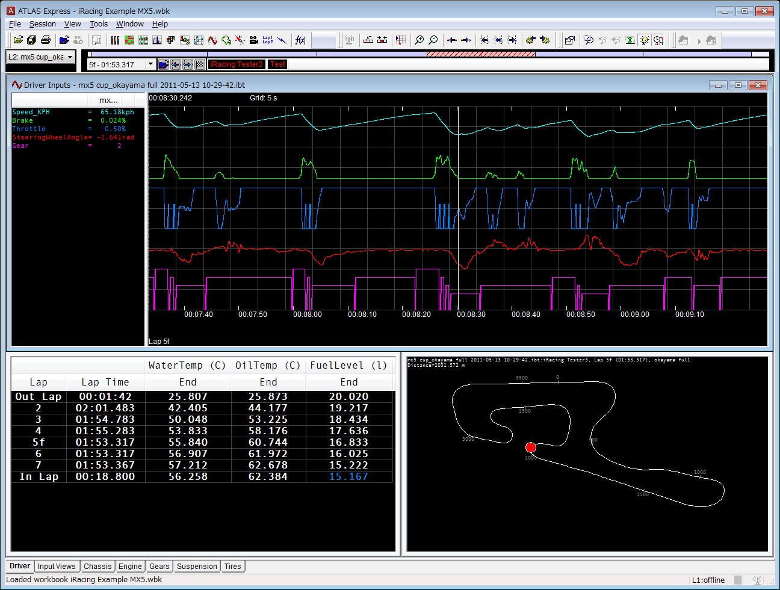780x590 pixels.
Task: Click the save all icon in toolbar
Action: 32,40
